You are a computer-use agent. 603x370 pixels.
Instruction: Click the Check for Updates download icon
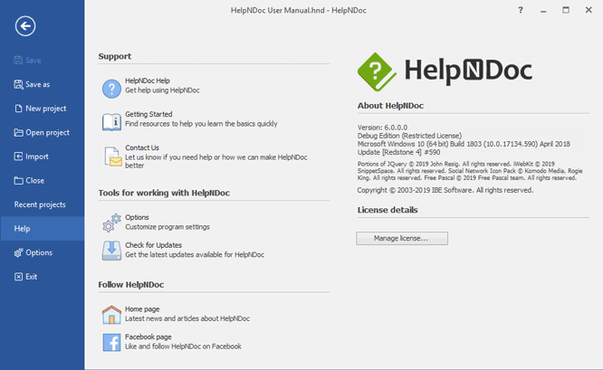point(111,251)
